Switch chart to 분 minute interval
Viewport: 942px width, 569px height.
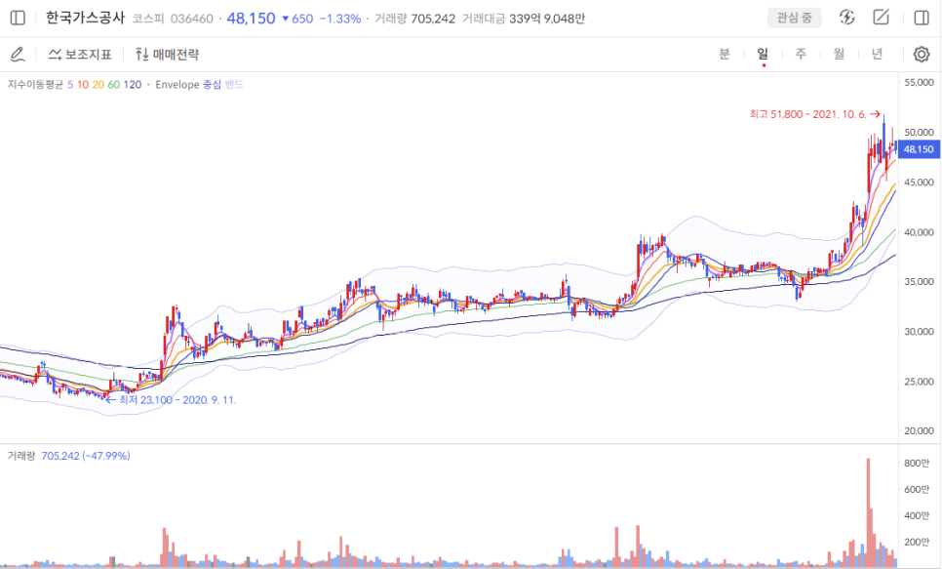tap(725, 54)
